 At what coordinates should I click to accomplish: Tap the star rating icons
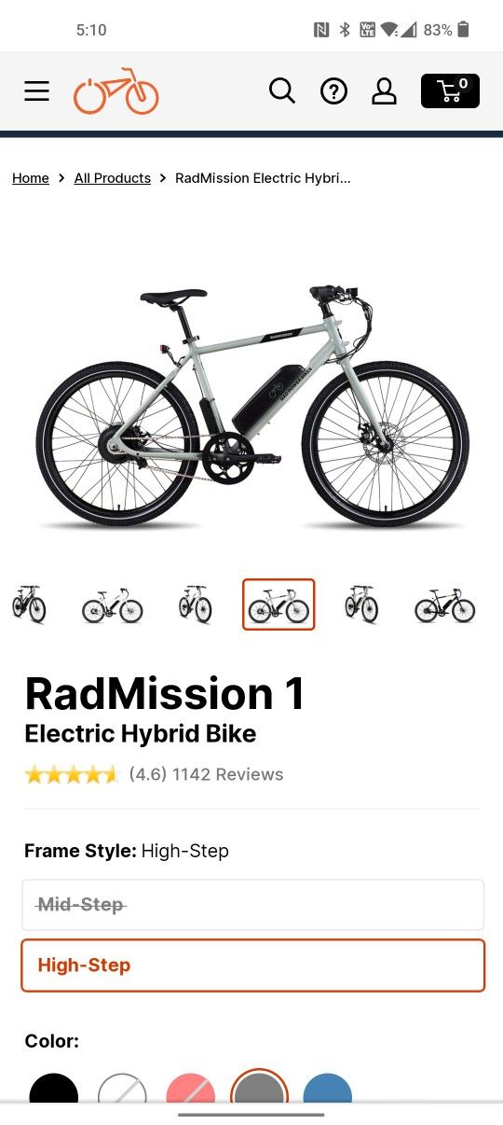click(x=72, y=774)
